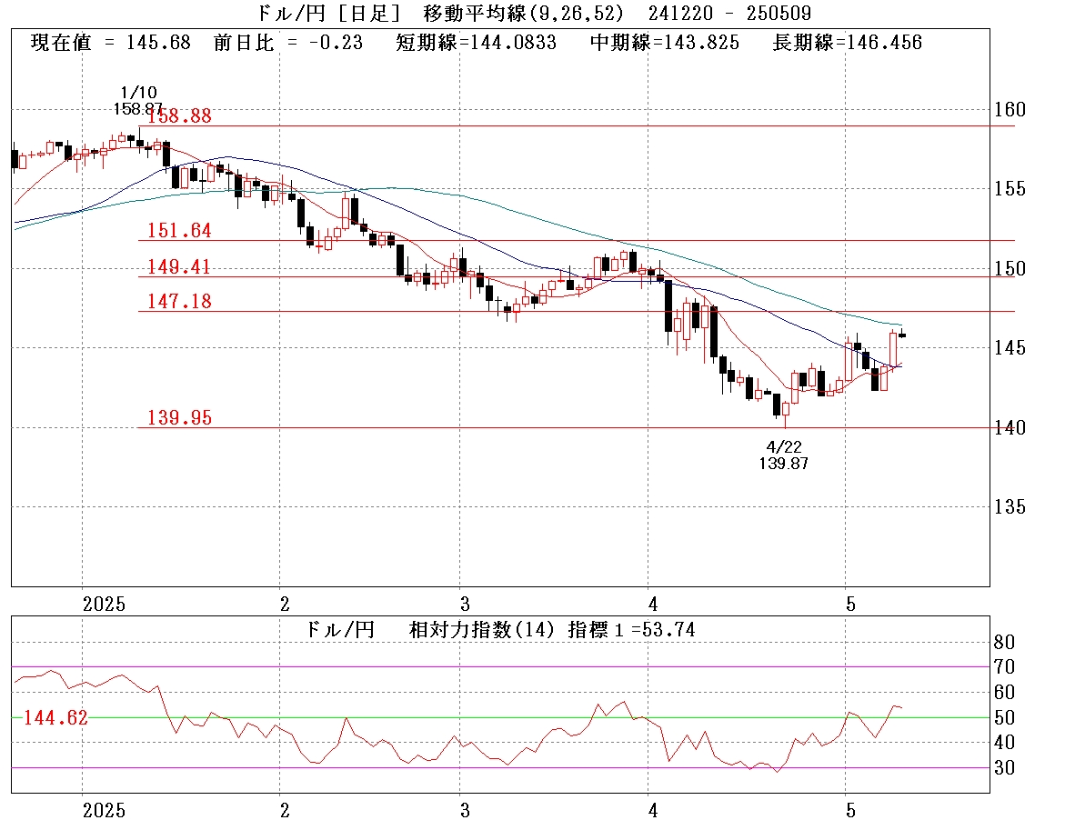This screenshot has width=1065, height=820.
Task: Select the red 158.88 level label
Action: click(x=180, y=116)
